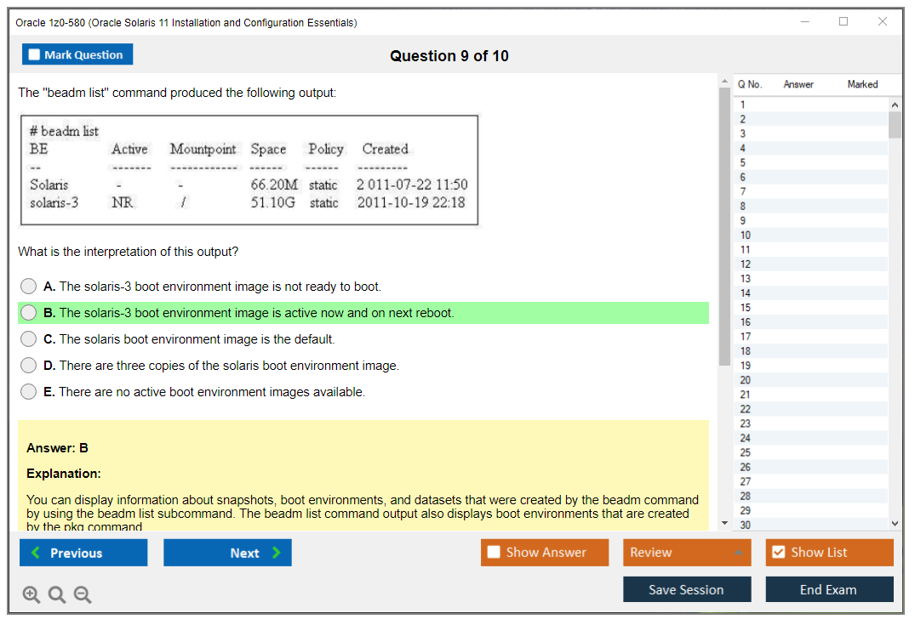
Task: Click the zoom reset magnifier icon
Action: coord(57,595)
